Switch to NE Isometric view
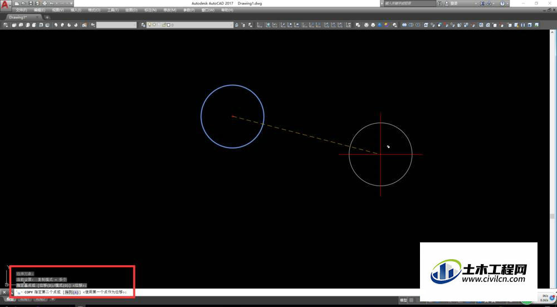 point(70,25)
